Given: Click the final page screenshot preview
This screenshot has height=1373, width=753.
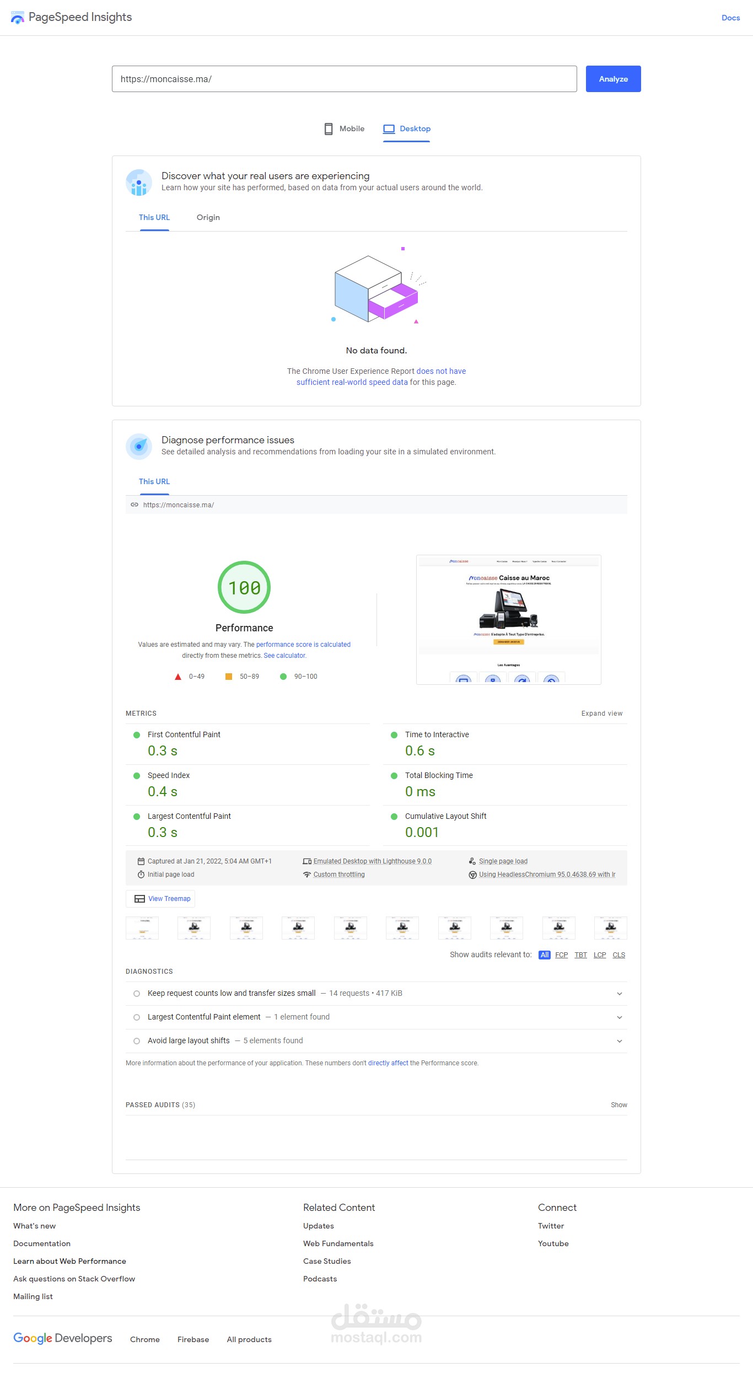Looking at the screenshot, I should click(x=508, y=620).
